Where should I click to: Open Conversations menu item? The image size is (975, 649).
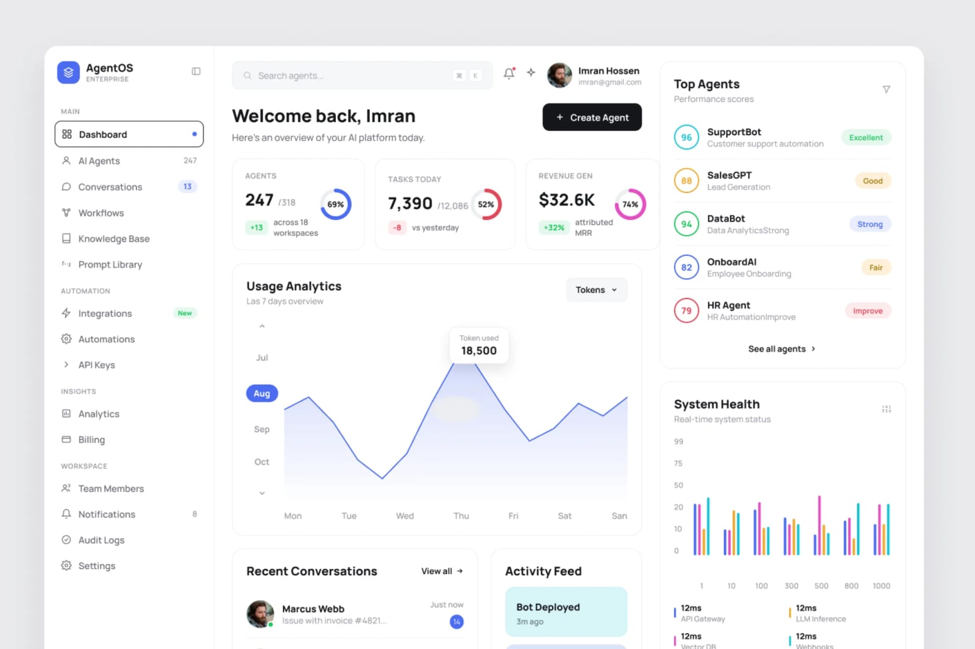[129, 187]
